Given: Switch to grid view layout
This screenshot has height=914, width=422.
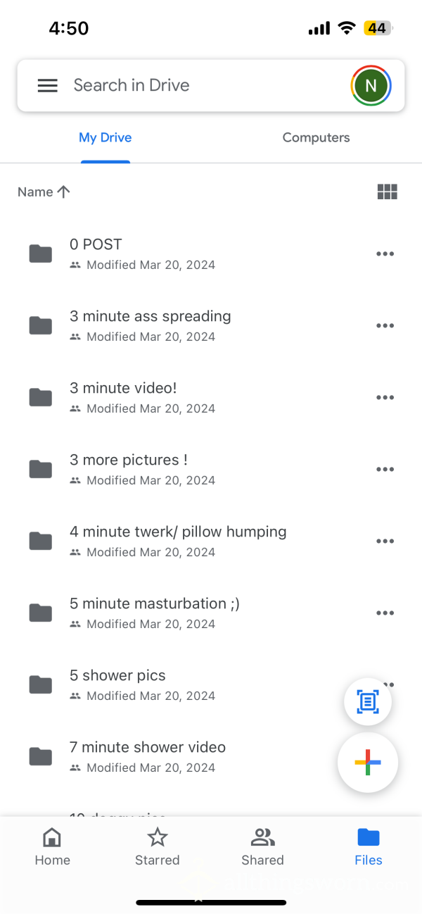Looking at the screenshot, I should [388, 192].
